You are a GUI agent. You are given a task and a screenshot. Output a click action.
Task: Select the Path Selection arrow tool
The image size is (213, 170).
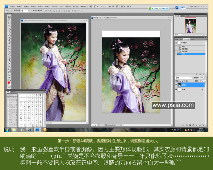coord(9,63)
